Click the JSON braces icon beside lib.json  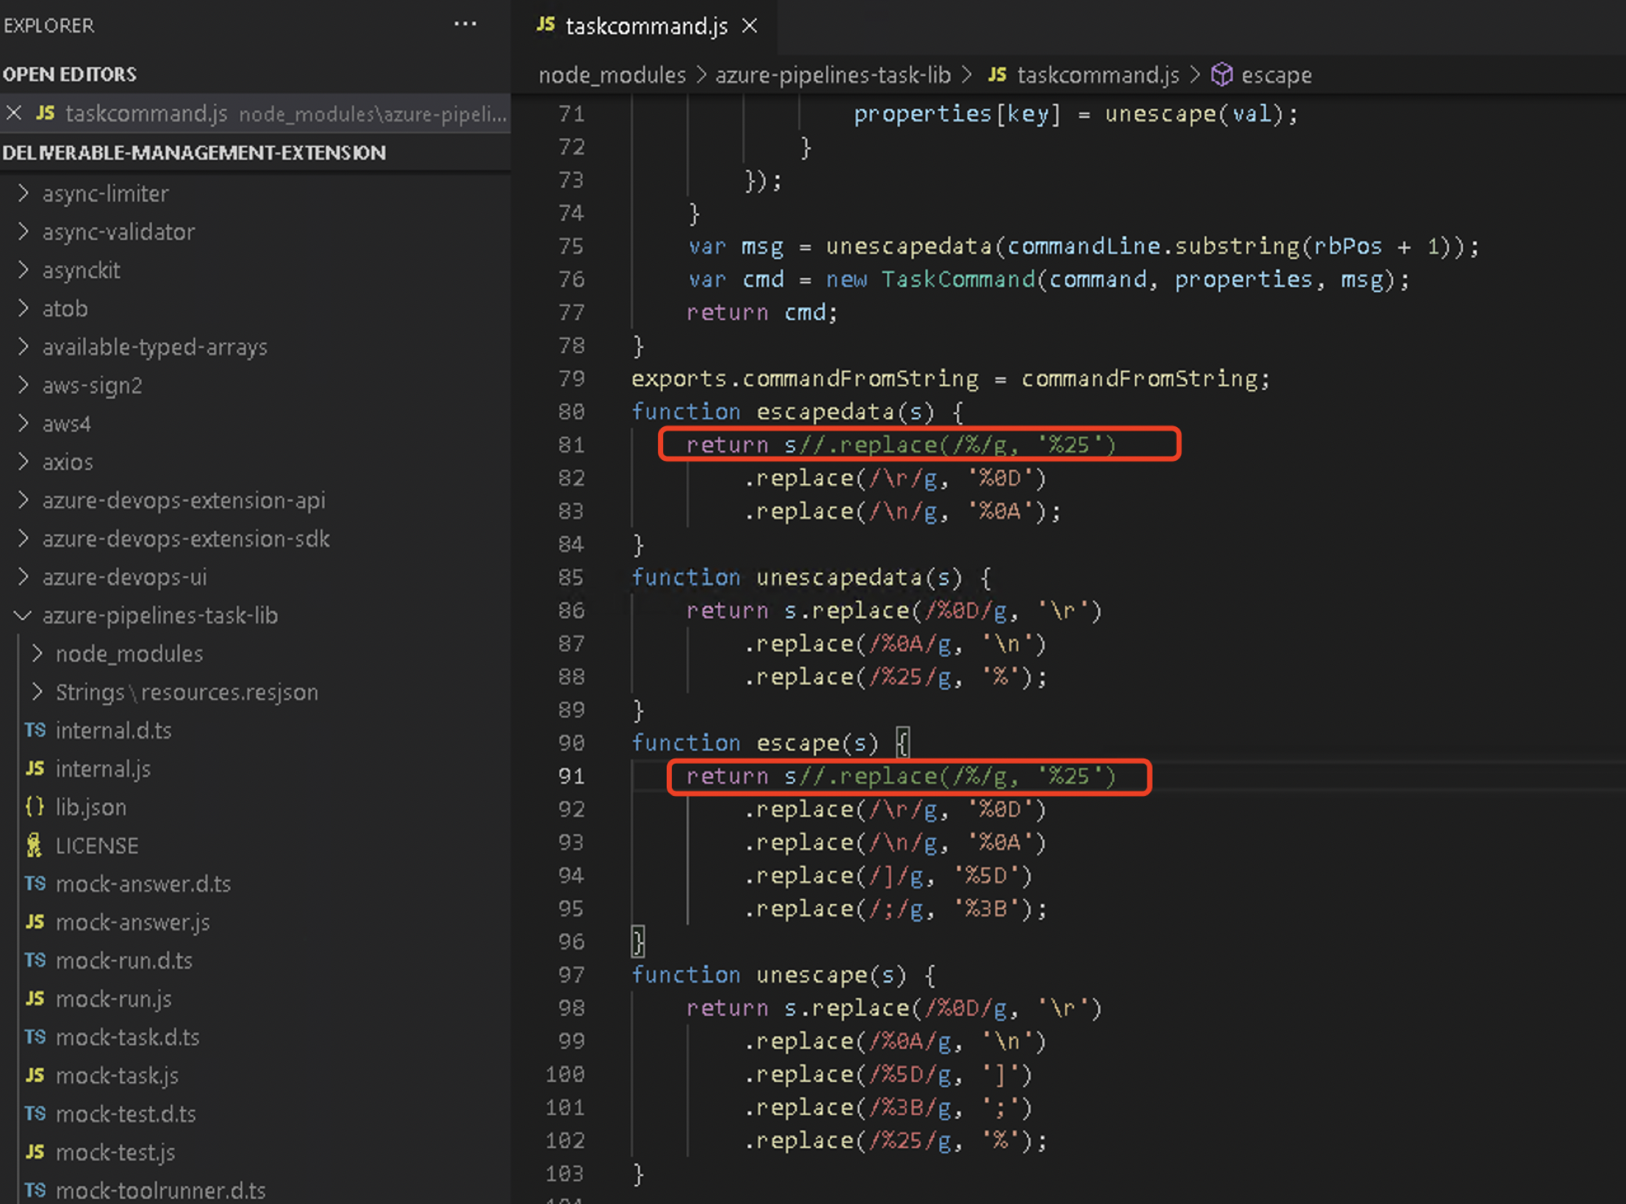pyautogui.click(x=35, y=807)
